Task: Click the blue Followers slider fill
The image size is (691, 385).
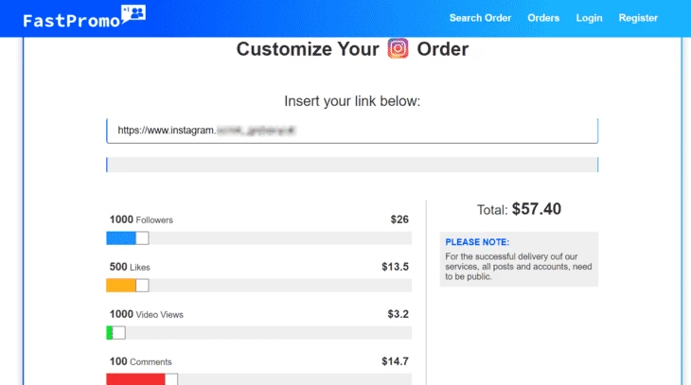Action: (121, 238)
